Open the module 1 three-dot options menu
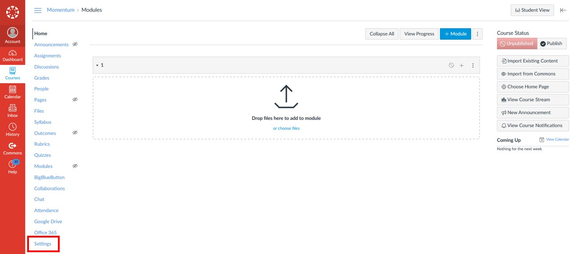Image resolution: width=579 pixels, height=254 pixels. [x=473, y=66]
